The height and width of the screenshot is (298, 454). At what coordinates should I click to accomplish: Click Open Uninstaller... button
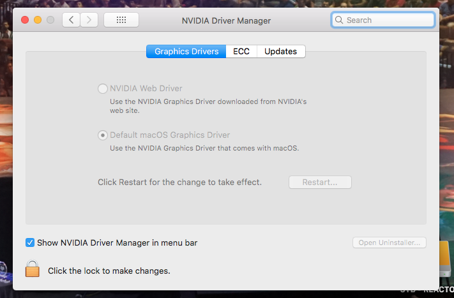[x=389, y=242]
